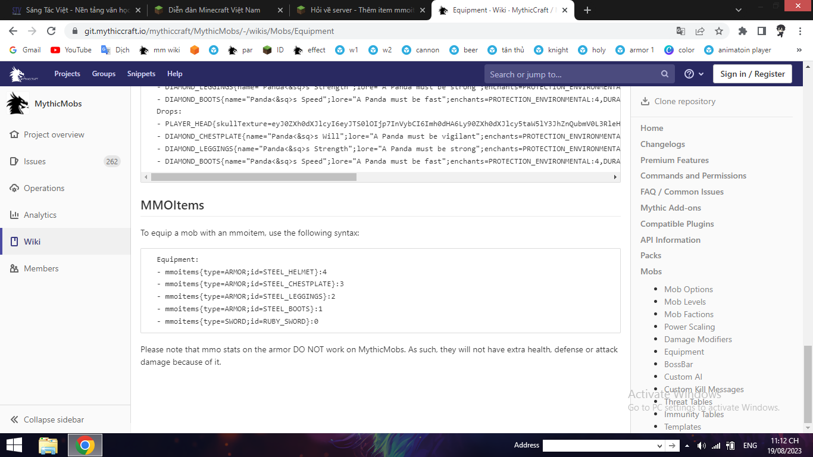Open the unlabeled orange cube bookmark
This screenshot has width=813, height=457.
[x=195, y=50]
